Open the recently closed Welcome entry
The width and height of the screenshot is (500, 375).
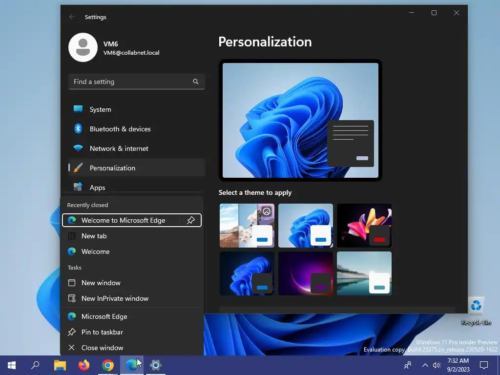coord(132,251)
